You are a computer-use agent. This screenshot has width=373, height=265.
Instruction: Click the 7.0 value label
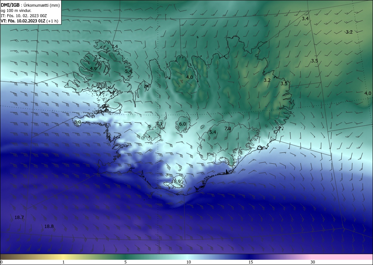[x=228, y=129]
